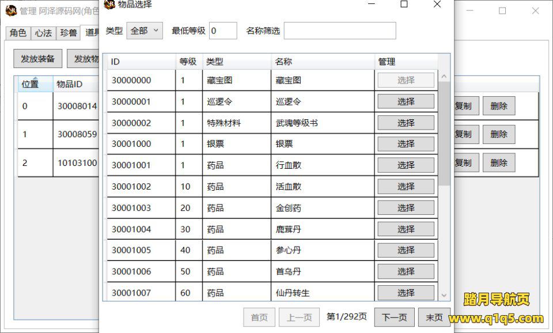Select 行血散 using its 选择 button
Image resolution: width=553 pixels, height=333 pixels.
406,165
